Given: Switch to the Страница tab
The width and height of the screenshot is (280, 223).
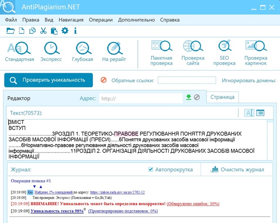Looking at the screenshot, I should click(x=222, y=97).
